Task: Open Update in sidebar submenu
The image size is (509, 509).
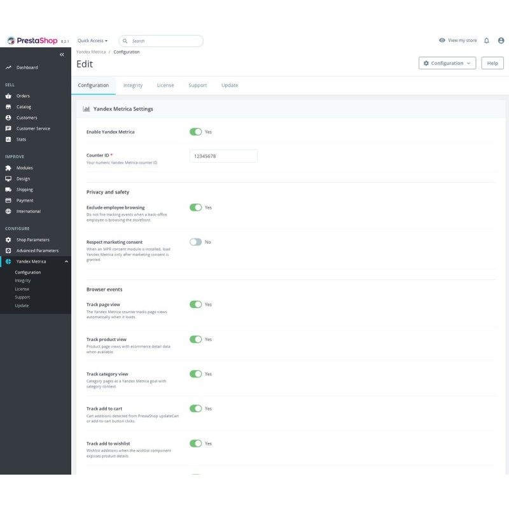Action: pyautogui.click(x=22, y=306)
